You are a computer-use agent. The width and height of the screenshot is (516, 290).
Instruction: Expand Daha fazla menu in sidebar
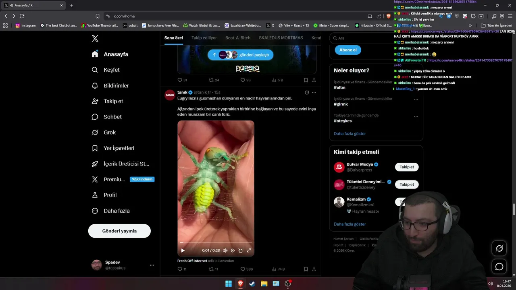pyautogui.click(x=110, y=211)
